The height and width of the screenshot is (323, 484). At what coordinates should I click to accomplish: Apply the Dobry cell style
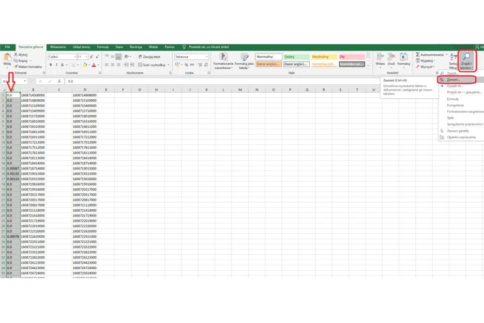(x=296, y=57)
